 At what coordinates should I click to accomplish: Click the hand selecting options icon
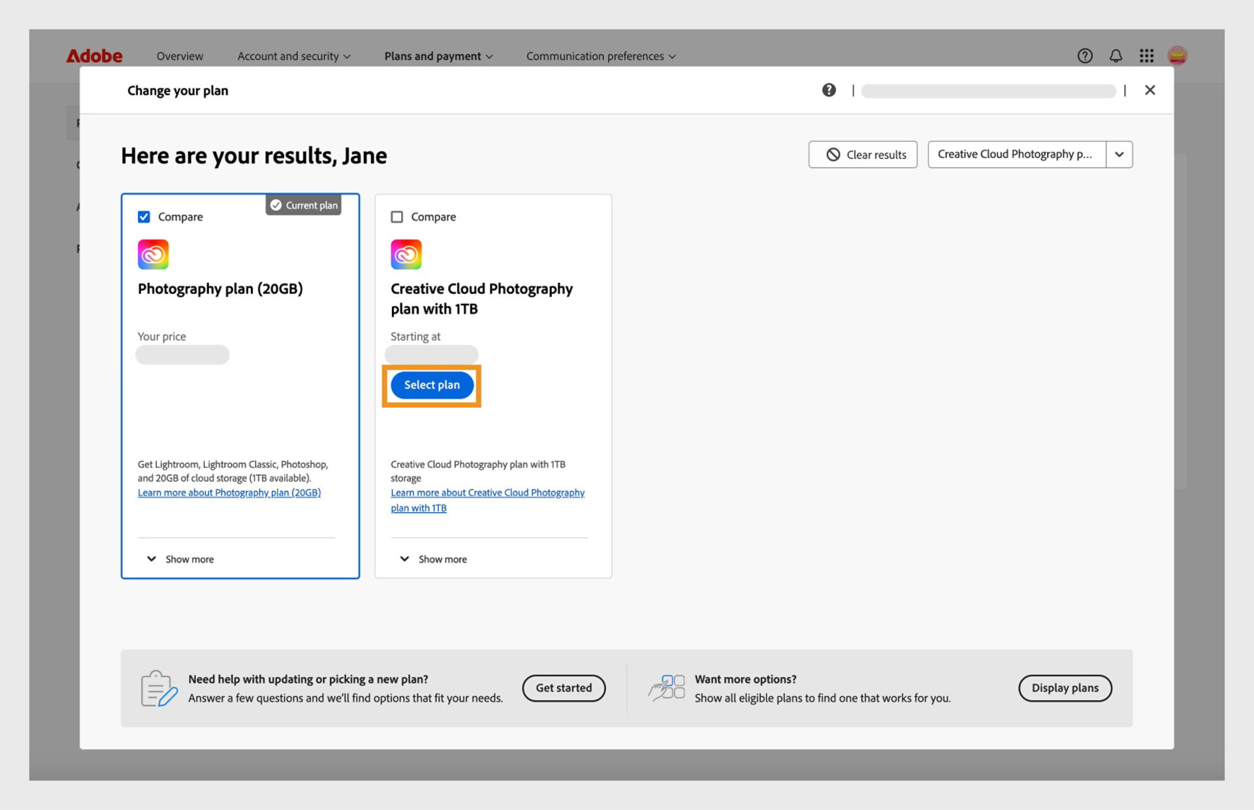pyautogui.click(x=666, y=688)
